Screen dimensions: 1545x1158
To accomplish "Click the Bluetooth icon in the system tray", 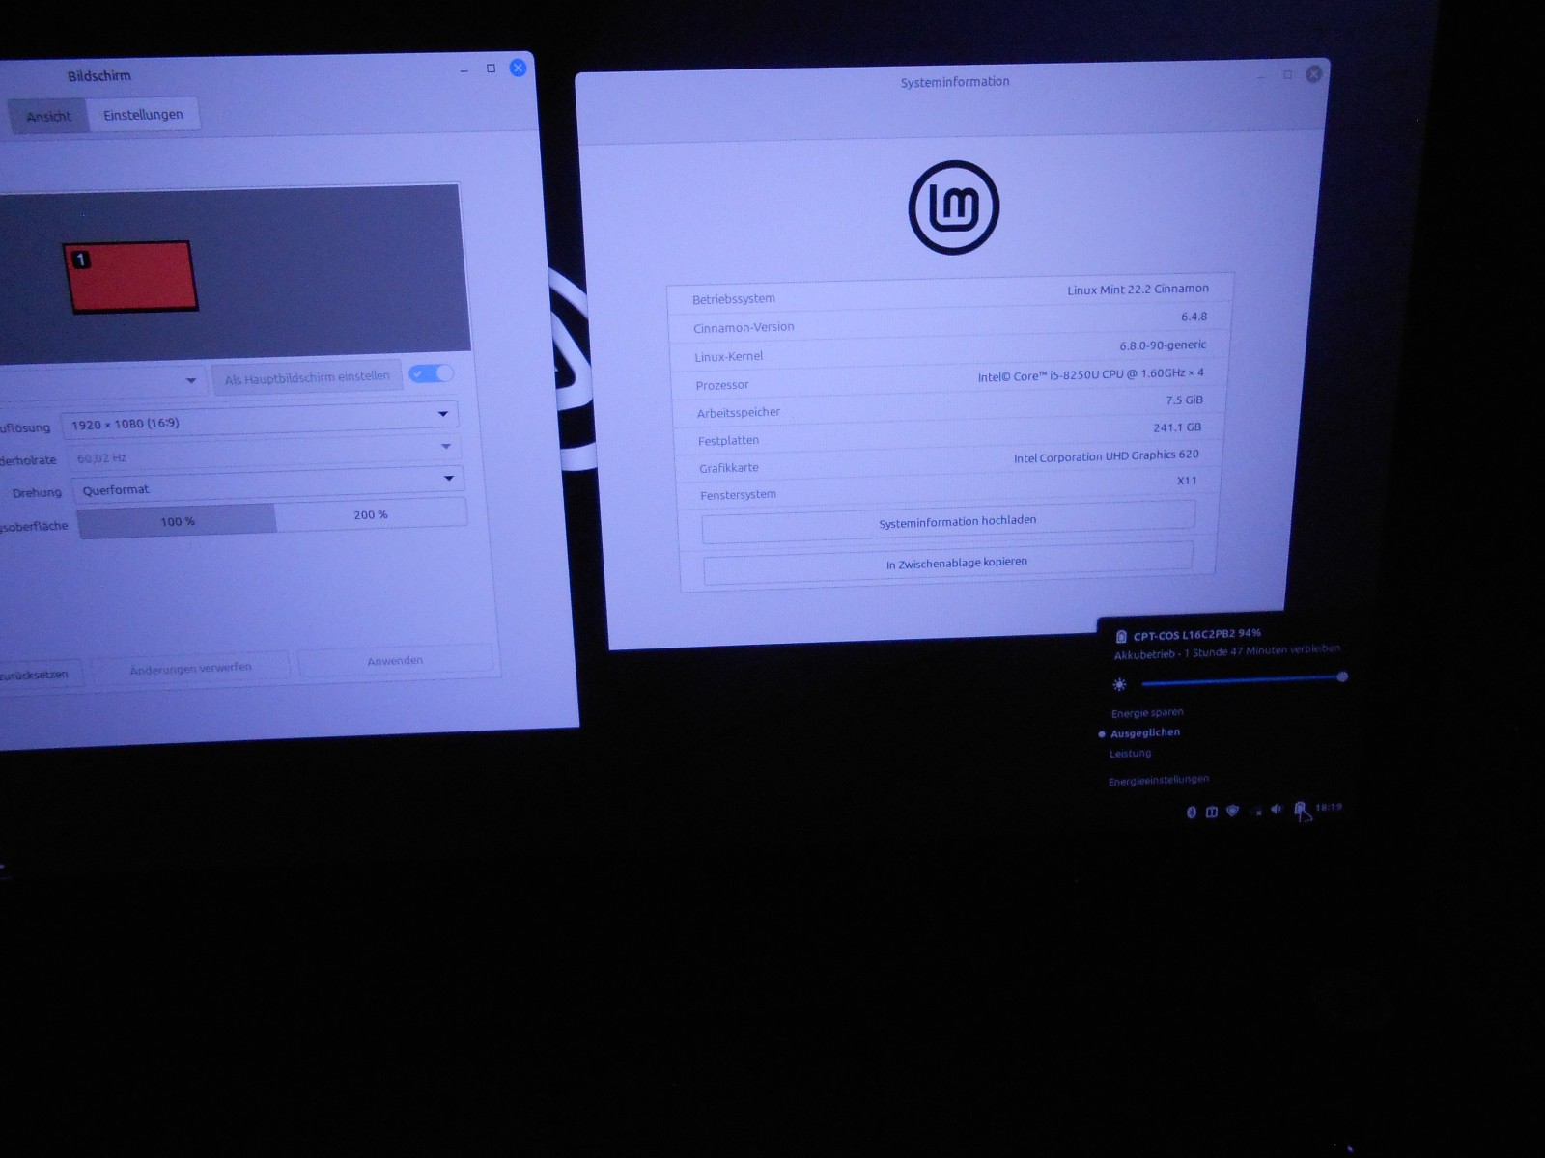I will point(1191,813).
